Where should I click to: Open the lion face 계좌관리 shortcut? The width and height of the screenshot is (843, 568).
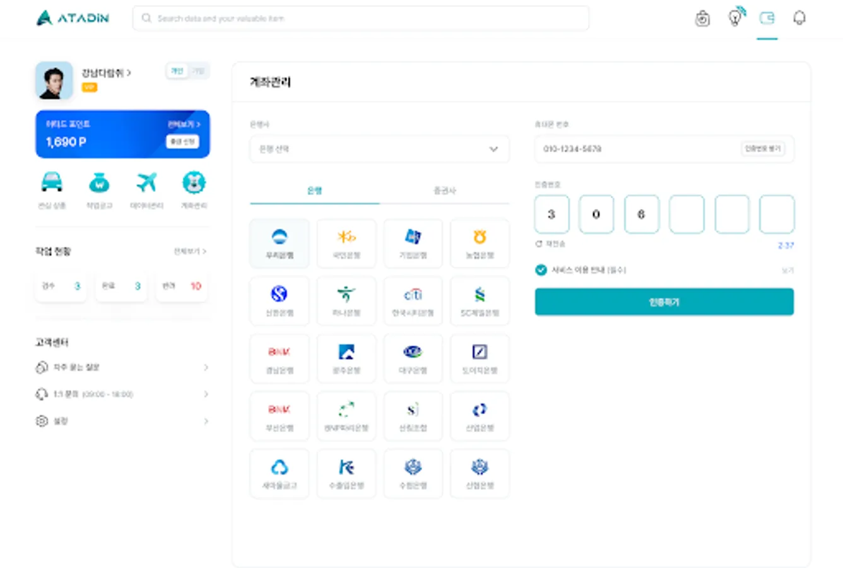pos(194,183)
